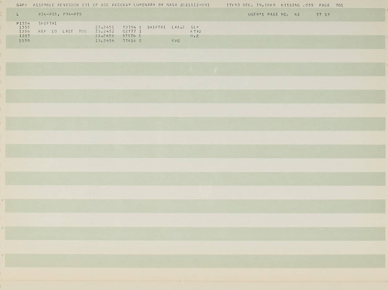This screenshot has width=388, height=290.
Task: Click the octal value 57576
Action: coord(129,36)
